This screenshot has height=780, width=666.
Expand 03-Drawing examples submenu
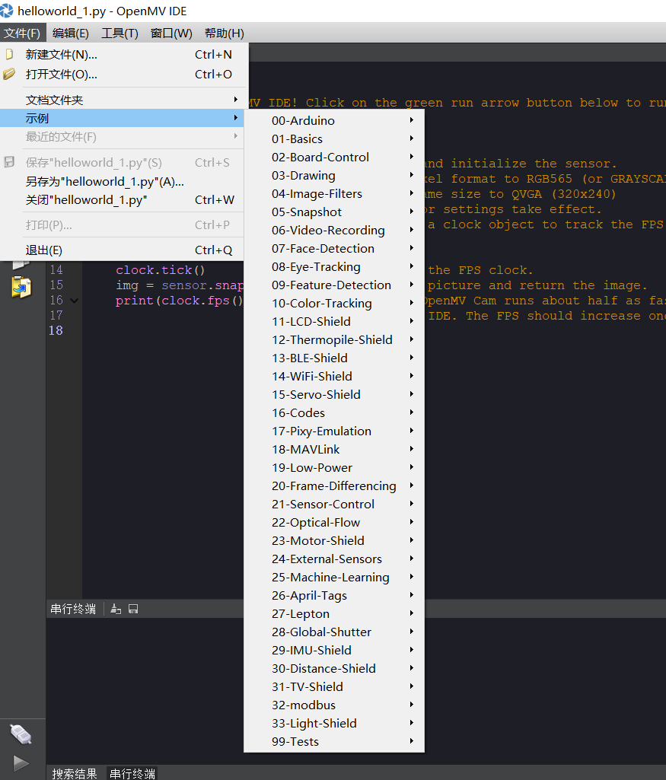coord(334,176)
